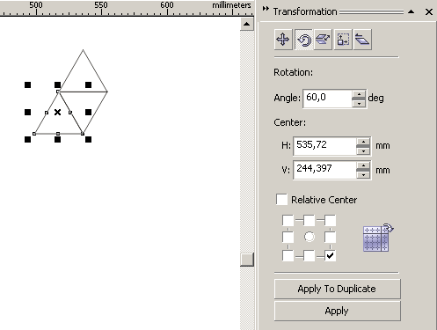This screenshot has width=437, height=330.
Task: Increase the V center value
Action: point(363,165)
